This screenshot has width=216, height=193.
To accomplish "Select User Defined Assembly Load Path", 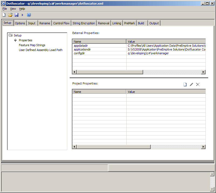I will click(41, 50).
